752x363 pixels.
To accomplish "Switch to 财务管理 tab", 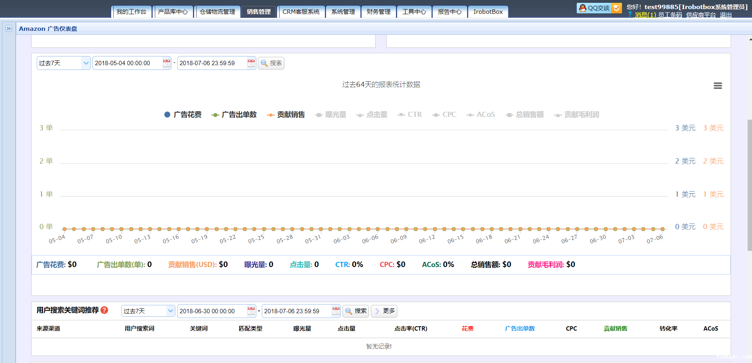I will tap(378, 12).
